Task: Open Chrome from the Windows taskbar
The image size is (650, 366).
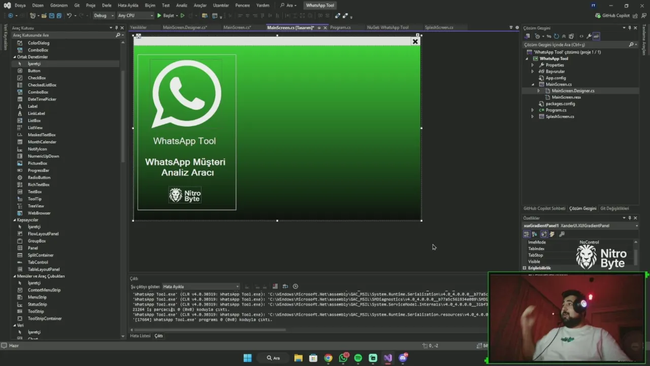Action: click(328, 358)
